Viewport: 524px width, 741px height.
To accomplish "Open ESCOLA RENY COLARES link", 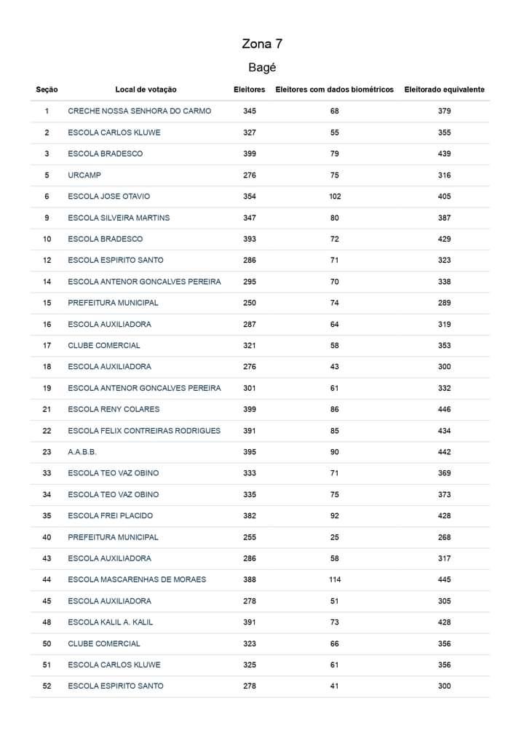I will (x=114, y=409).
